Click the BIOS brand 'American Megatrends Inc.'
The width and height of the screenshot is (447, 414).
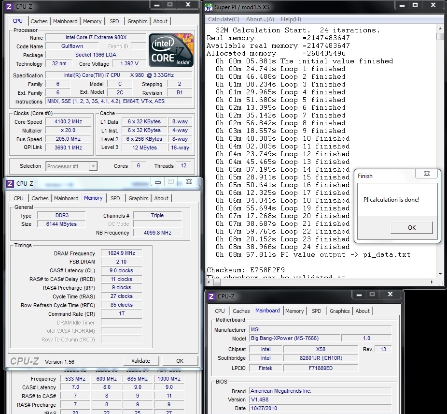(321, 391)
